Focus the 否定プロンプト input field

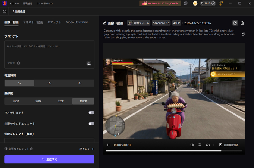click(x=49, y=140)
